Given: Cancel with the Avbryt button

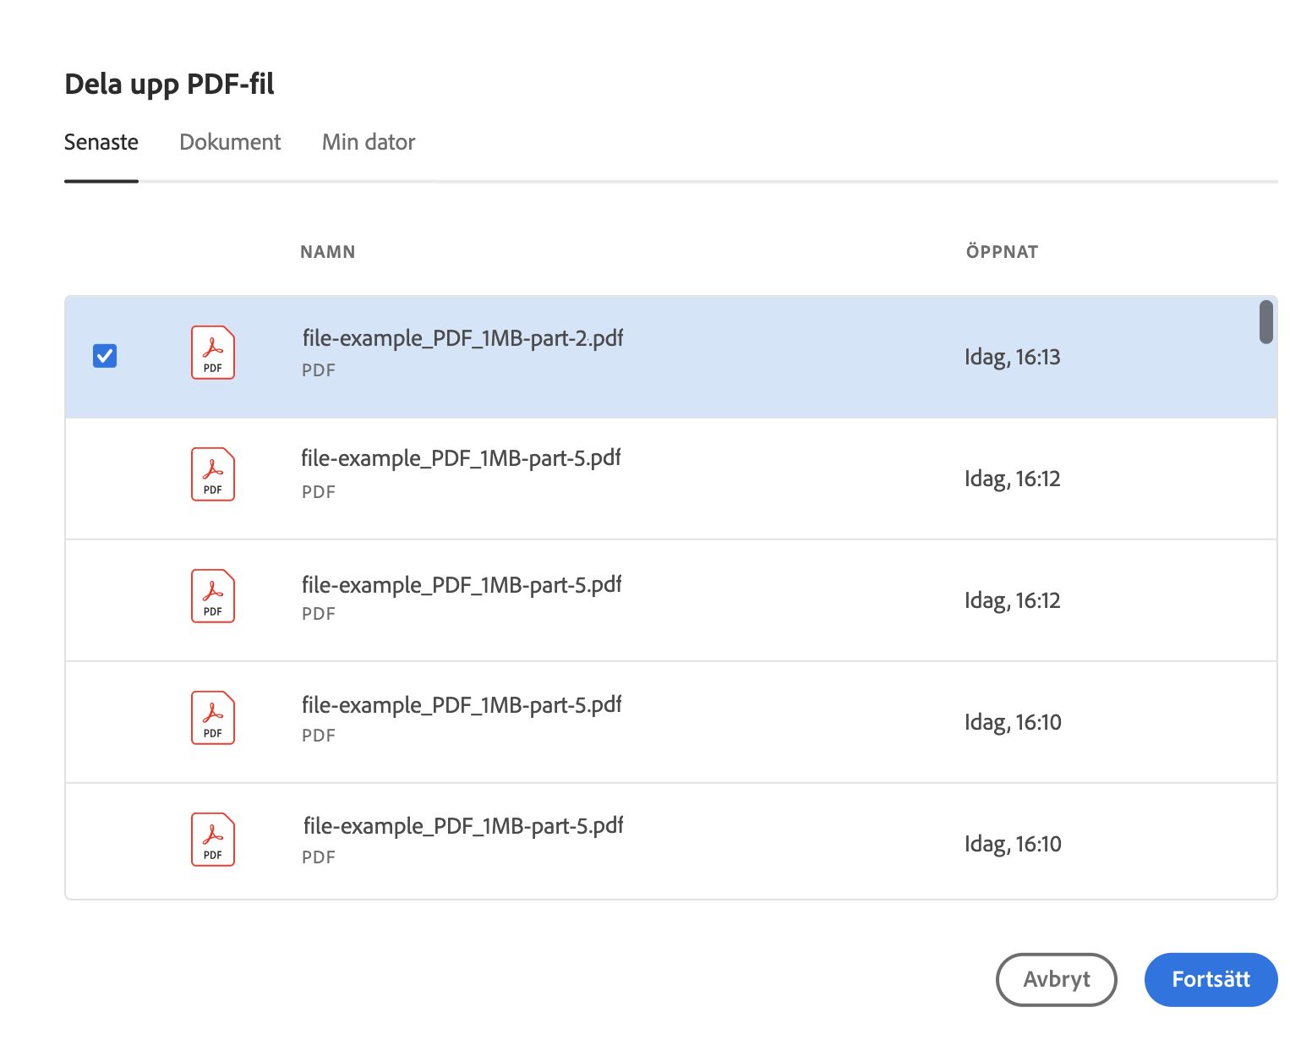Looking at the screenshot, I should 1057,979.
